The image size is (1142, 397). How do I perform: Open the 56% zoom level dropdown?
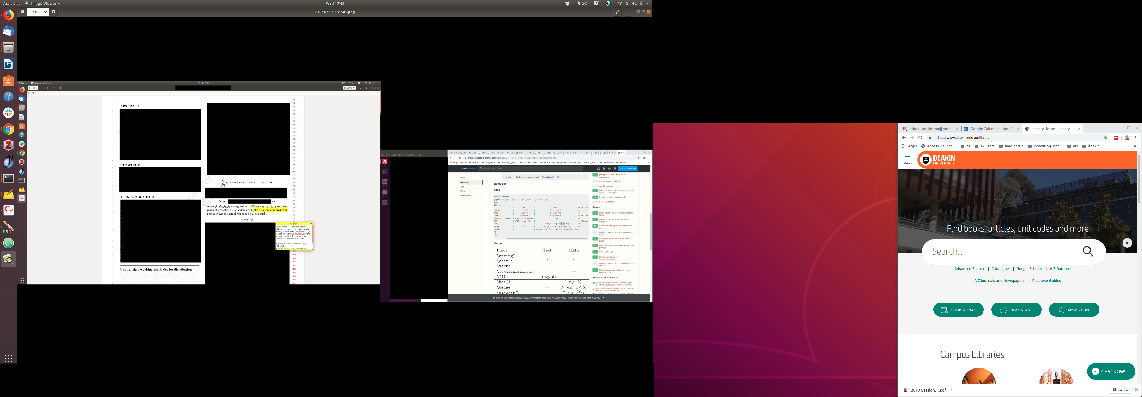38,12
